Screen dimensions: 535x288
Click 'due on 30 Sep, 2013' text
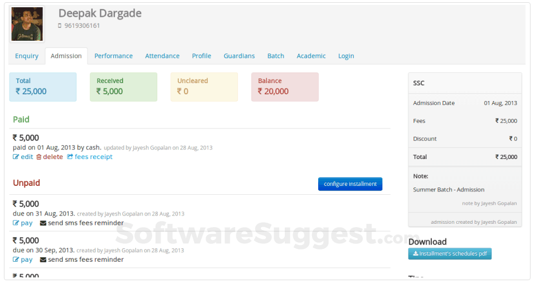click(43, 250)
